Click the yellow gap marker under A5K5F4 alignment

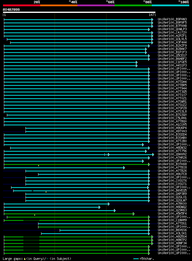click(x=35, y=215)
